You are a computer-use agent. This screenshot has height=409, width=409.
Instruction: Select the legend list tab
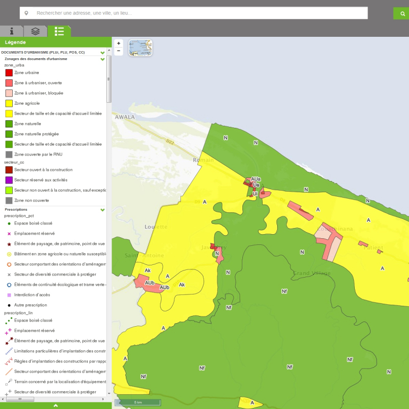pos(59,31)
